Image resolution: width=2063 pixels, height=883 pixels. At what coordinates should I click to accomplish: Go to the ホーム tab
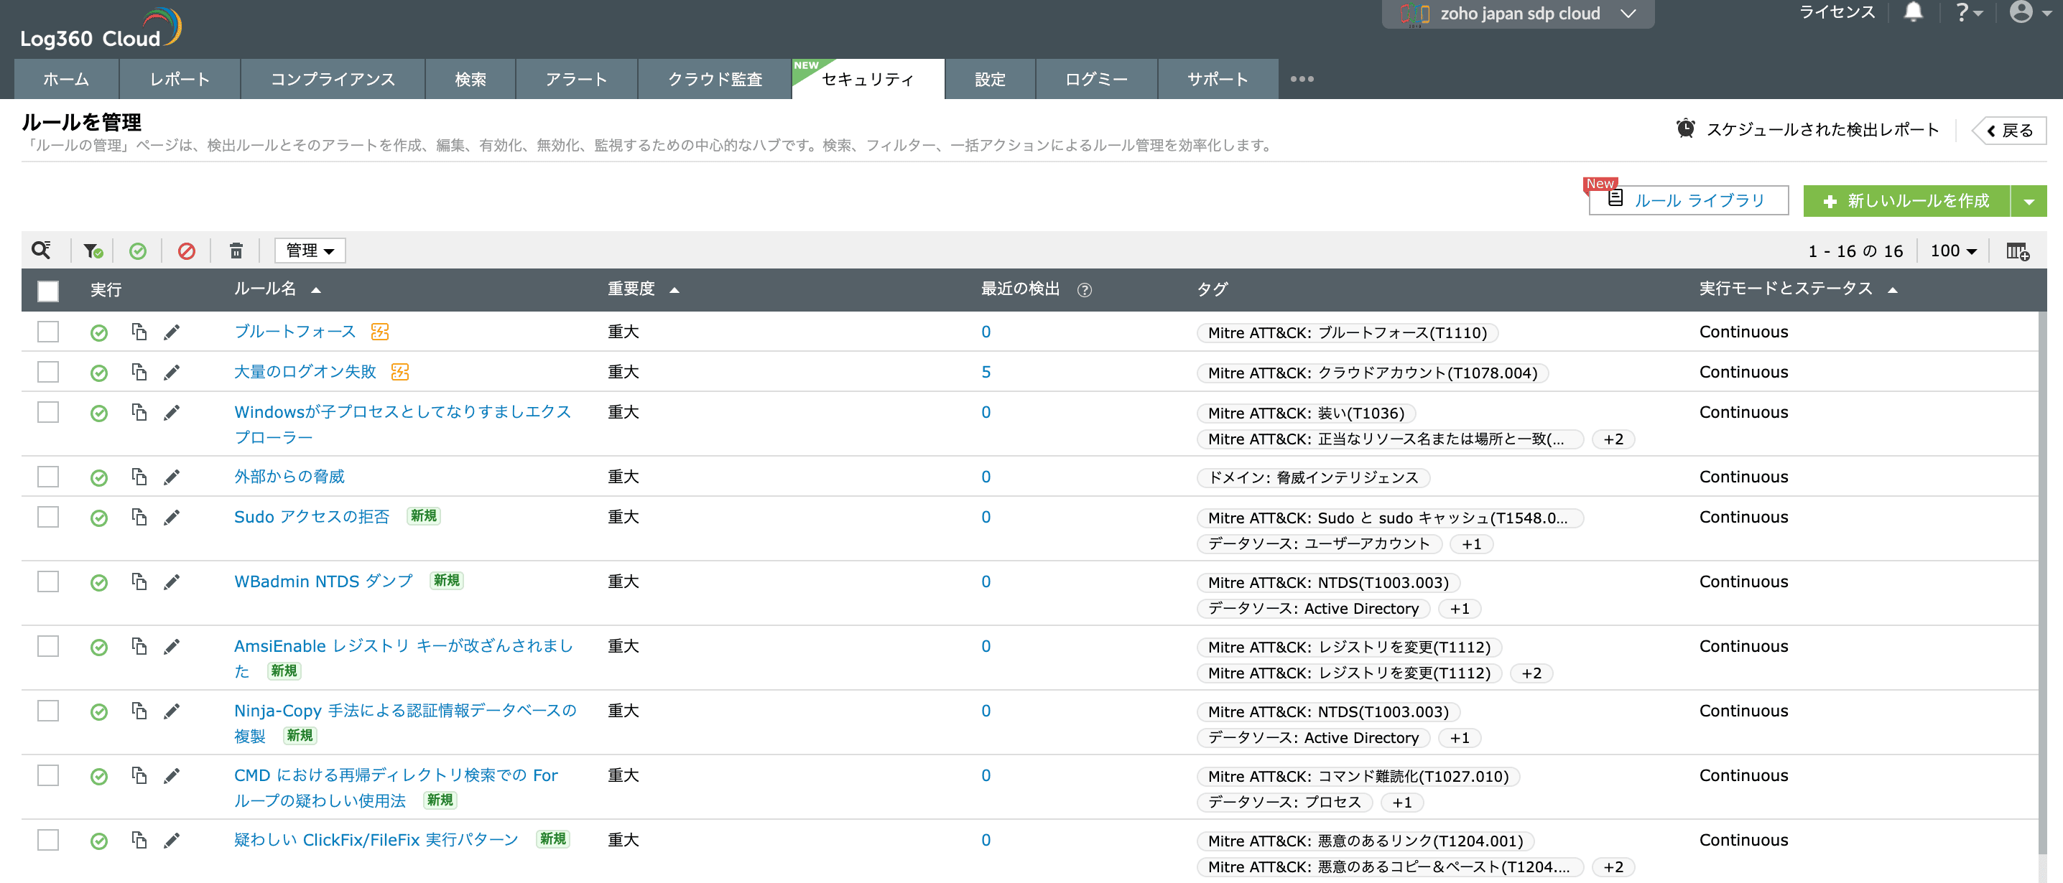(x=67, y=79)
